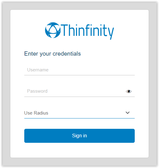Click the Use Radius label text

click(x=36, y=113)
